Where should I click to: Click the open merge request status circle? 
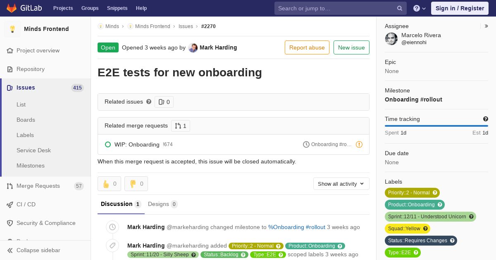(108, 144)
